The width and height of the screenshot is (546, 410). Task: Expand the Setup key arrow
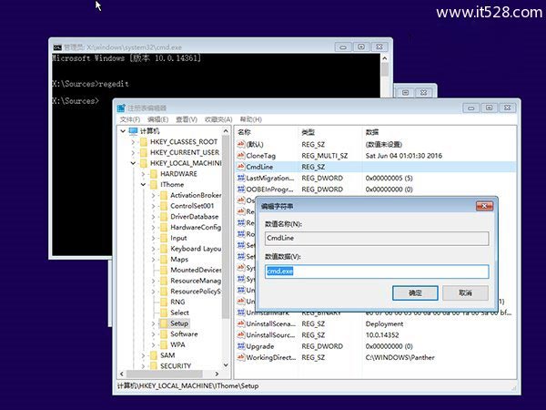tap(153, 323)
